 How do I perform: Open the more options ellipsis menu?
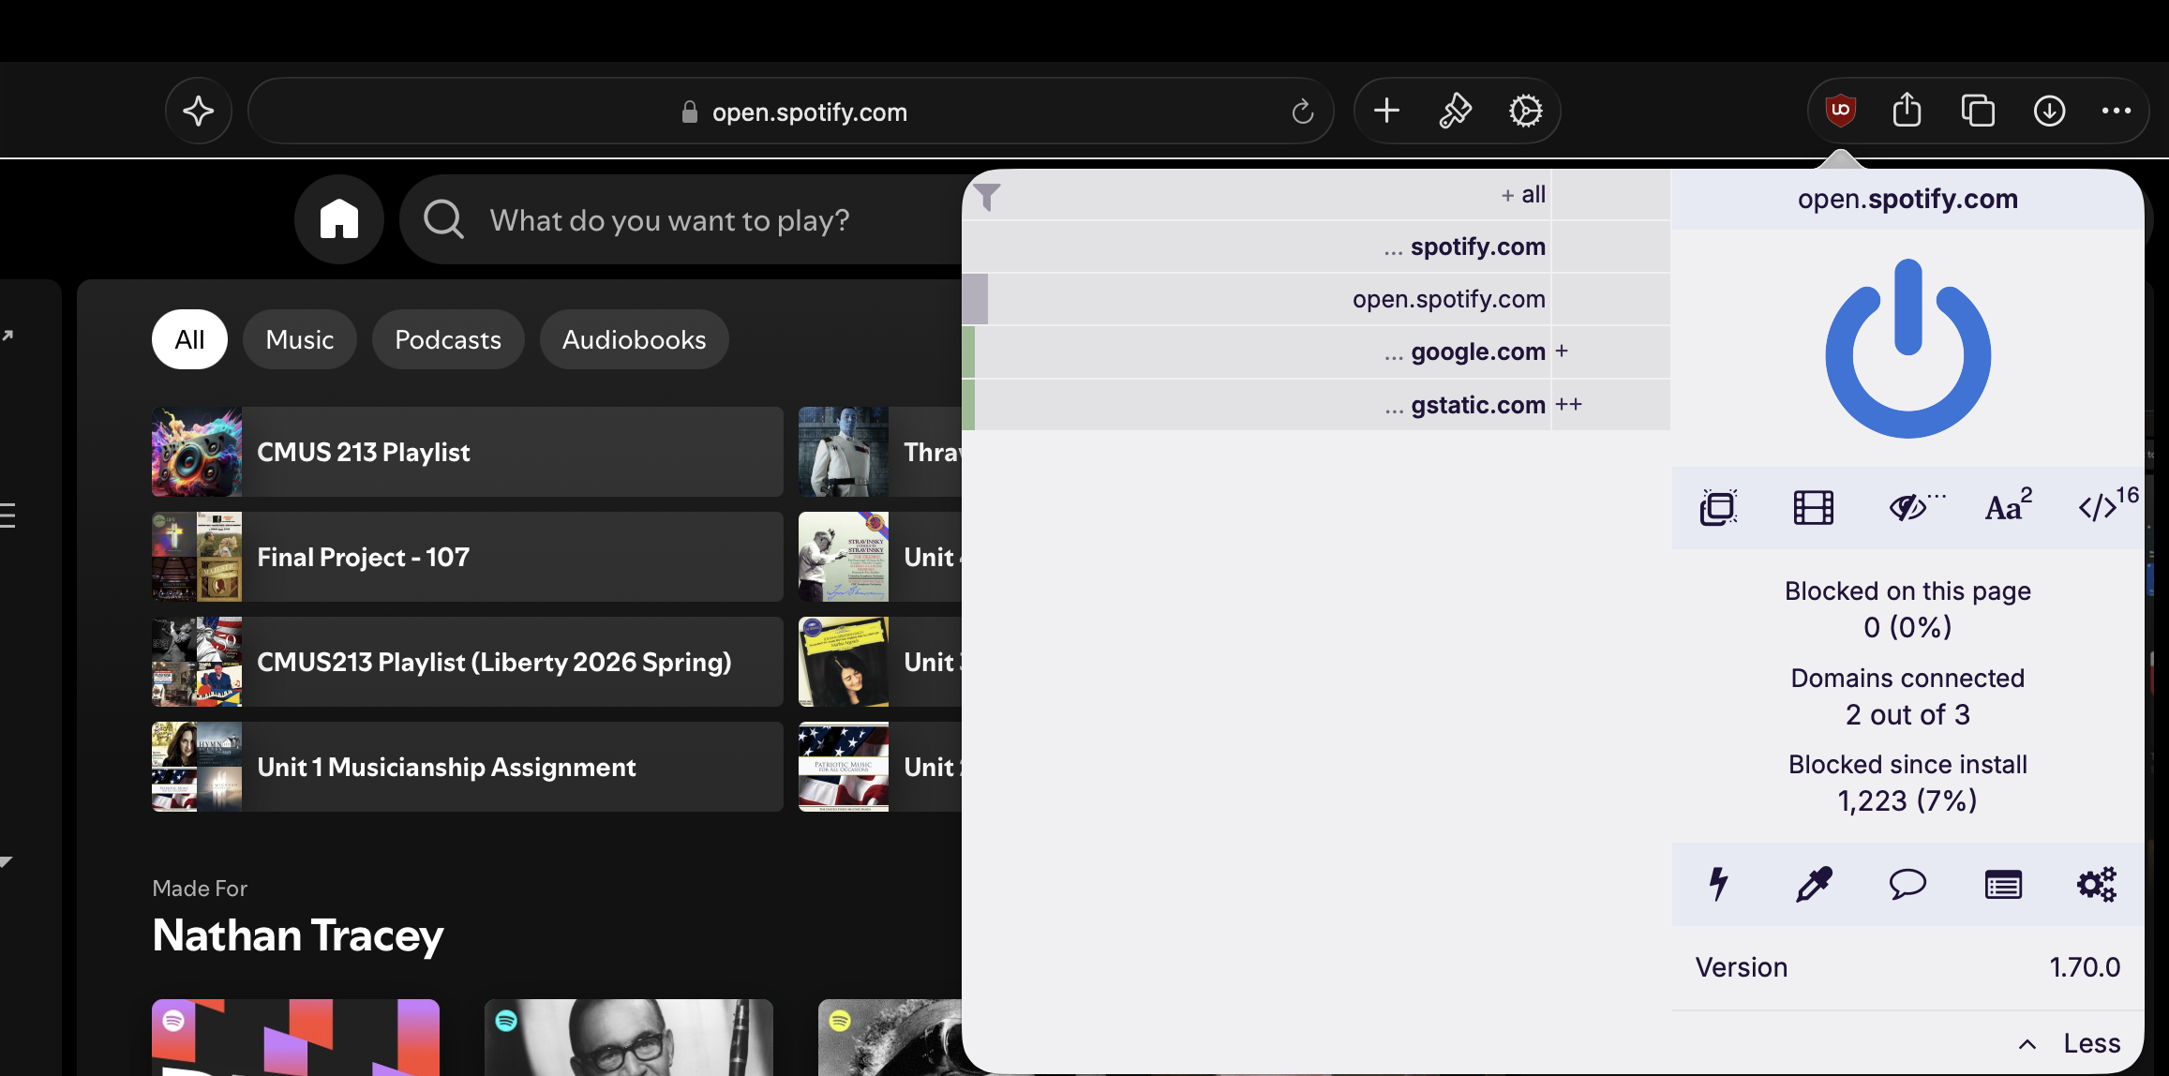(2116, 111)
